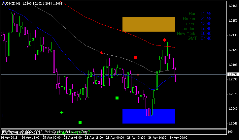Click the current price label 1.2095
The height and width of the screenshot is (140, 239).
[232, 74]
